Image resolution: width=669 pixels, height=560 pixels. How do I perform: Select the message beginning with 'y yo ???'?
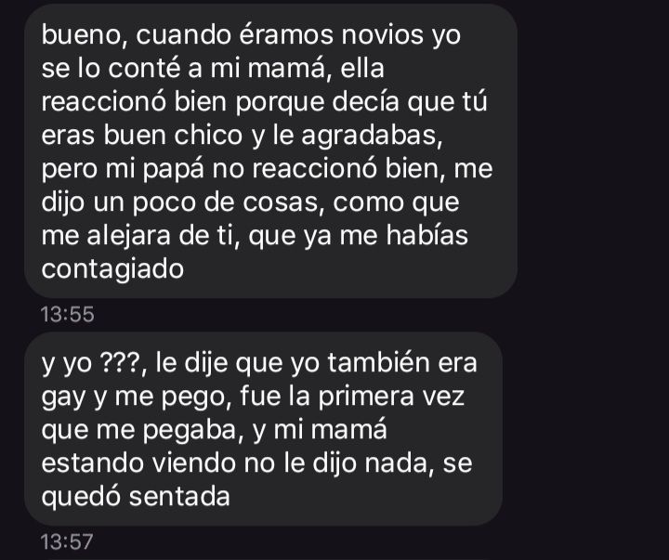263,429
